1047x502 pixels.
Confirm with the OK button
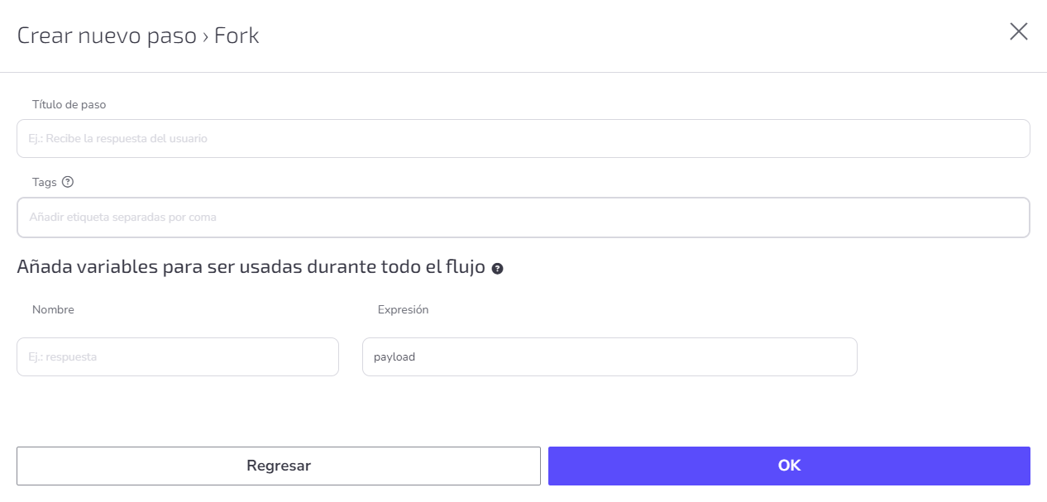[789, 466]
